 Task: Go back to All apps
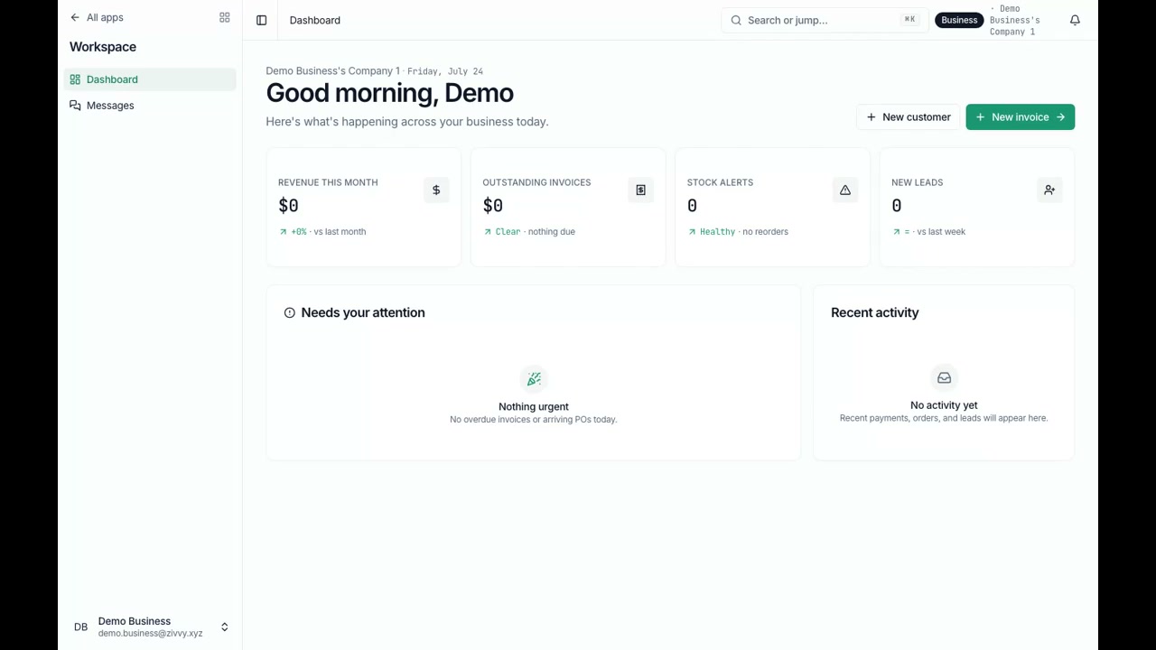(x=97, y=17)
